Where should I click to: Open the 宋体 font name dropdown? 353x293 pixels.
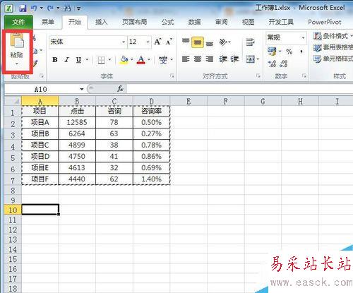tap(124, 42)
